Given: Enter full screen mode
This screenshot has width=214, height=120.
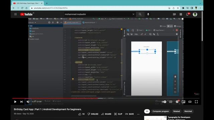Looking at the screenshot, I should click(x=196, y=102).
